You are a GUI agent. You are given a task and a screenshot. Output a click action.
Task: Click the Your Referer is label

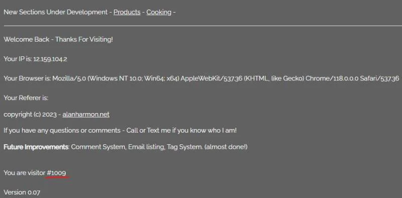pyautogui.click(x=26, y=98)
